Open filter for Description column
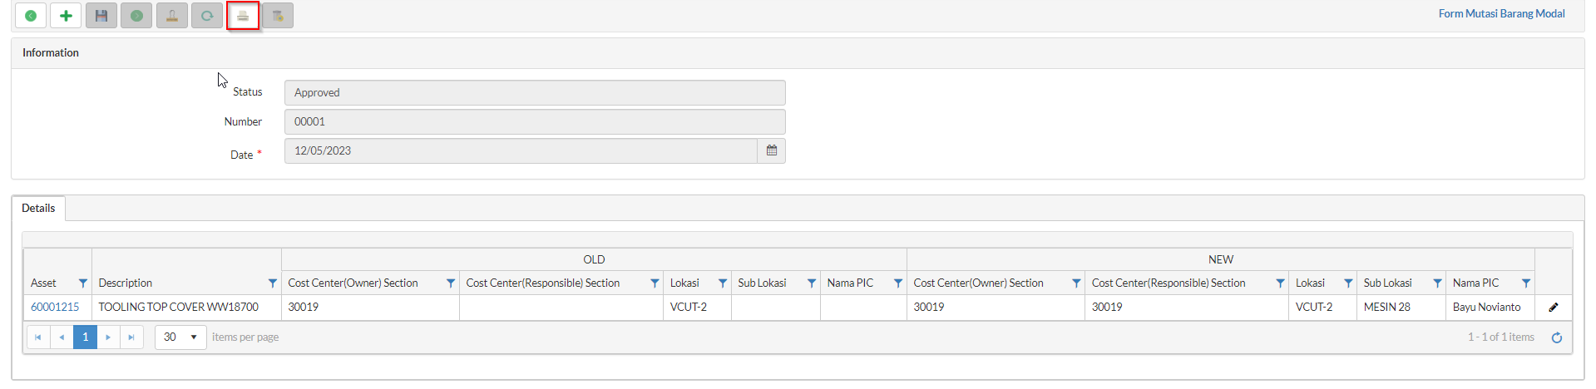This screenshot has width=1596, height=389. pyautogui.click(x=272, y=283)
